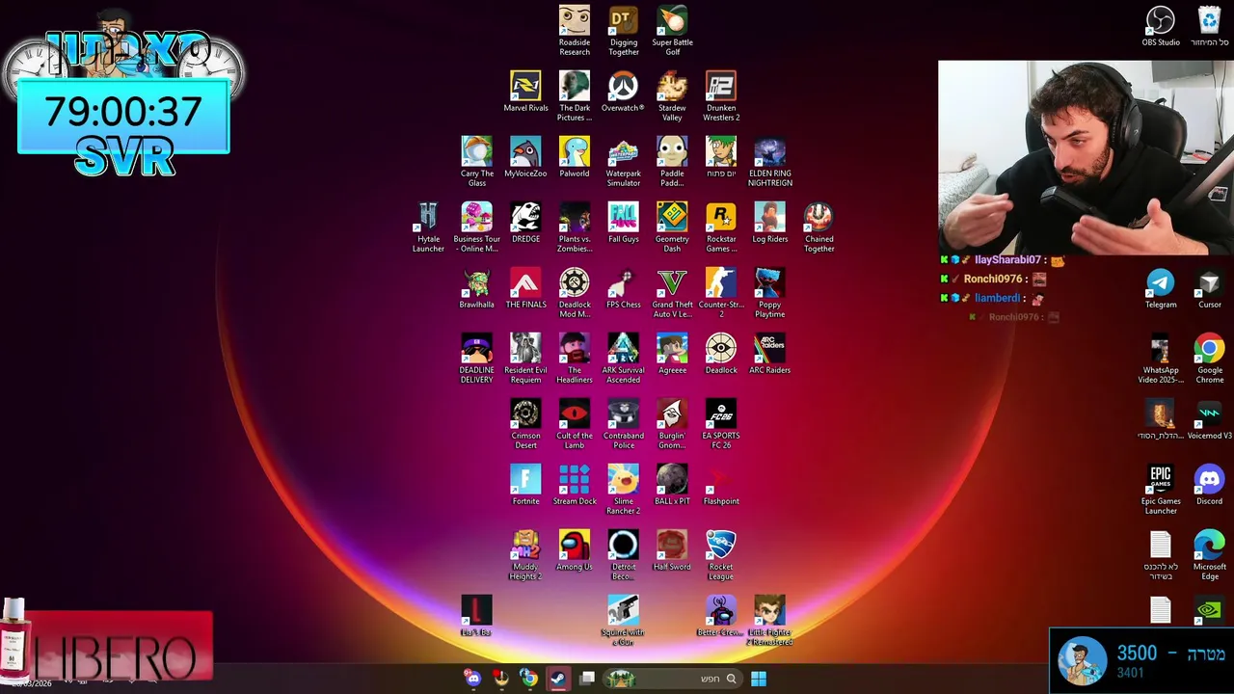Click the taskbar search box
1234x694 pixels.
click(x=672, y=679)
